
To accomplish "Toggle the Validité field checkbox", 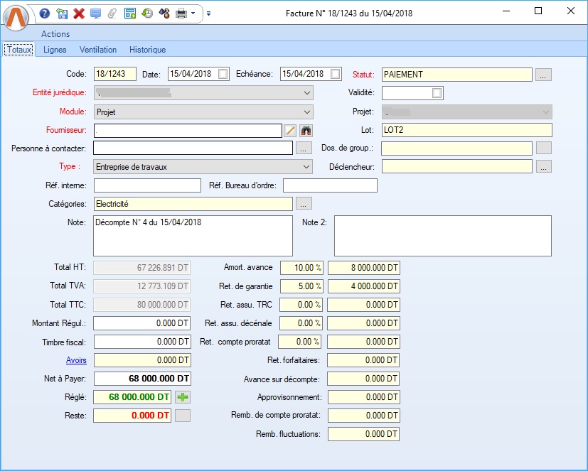I will (437, 93).
